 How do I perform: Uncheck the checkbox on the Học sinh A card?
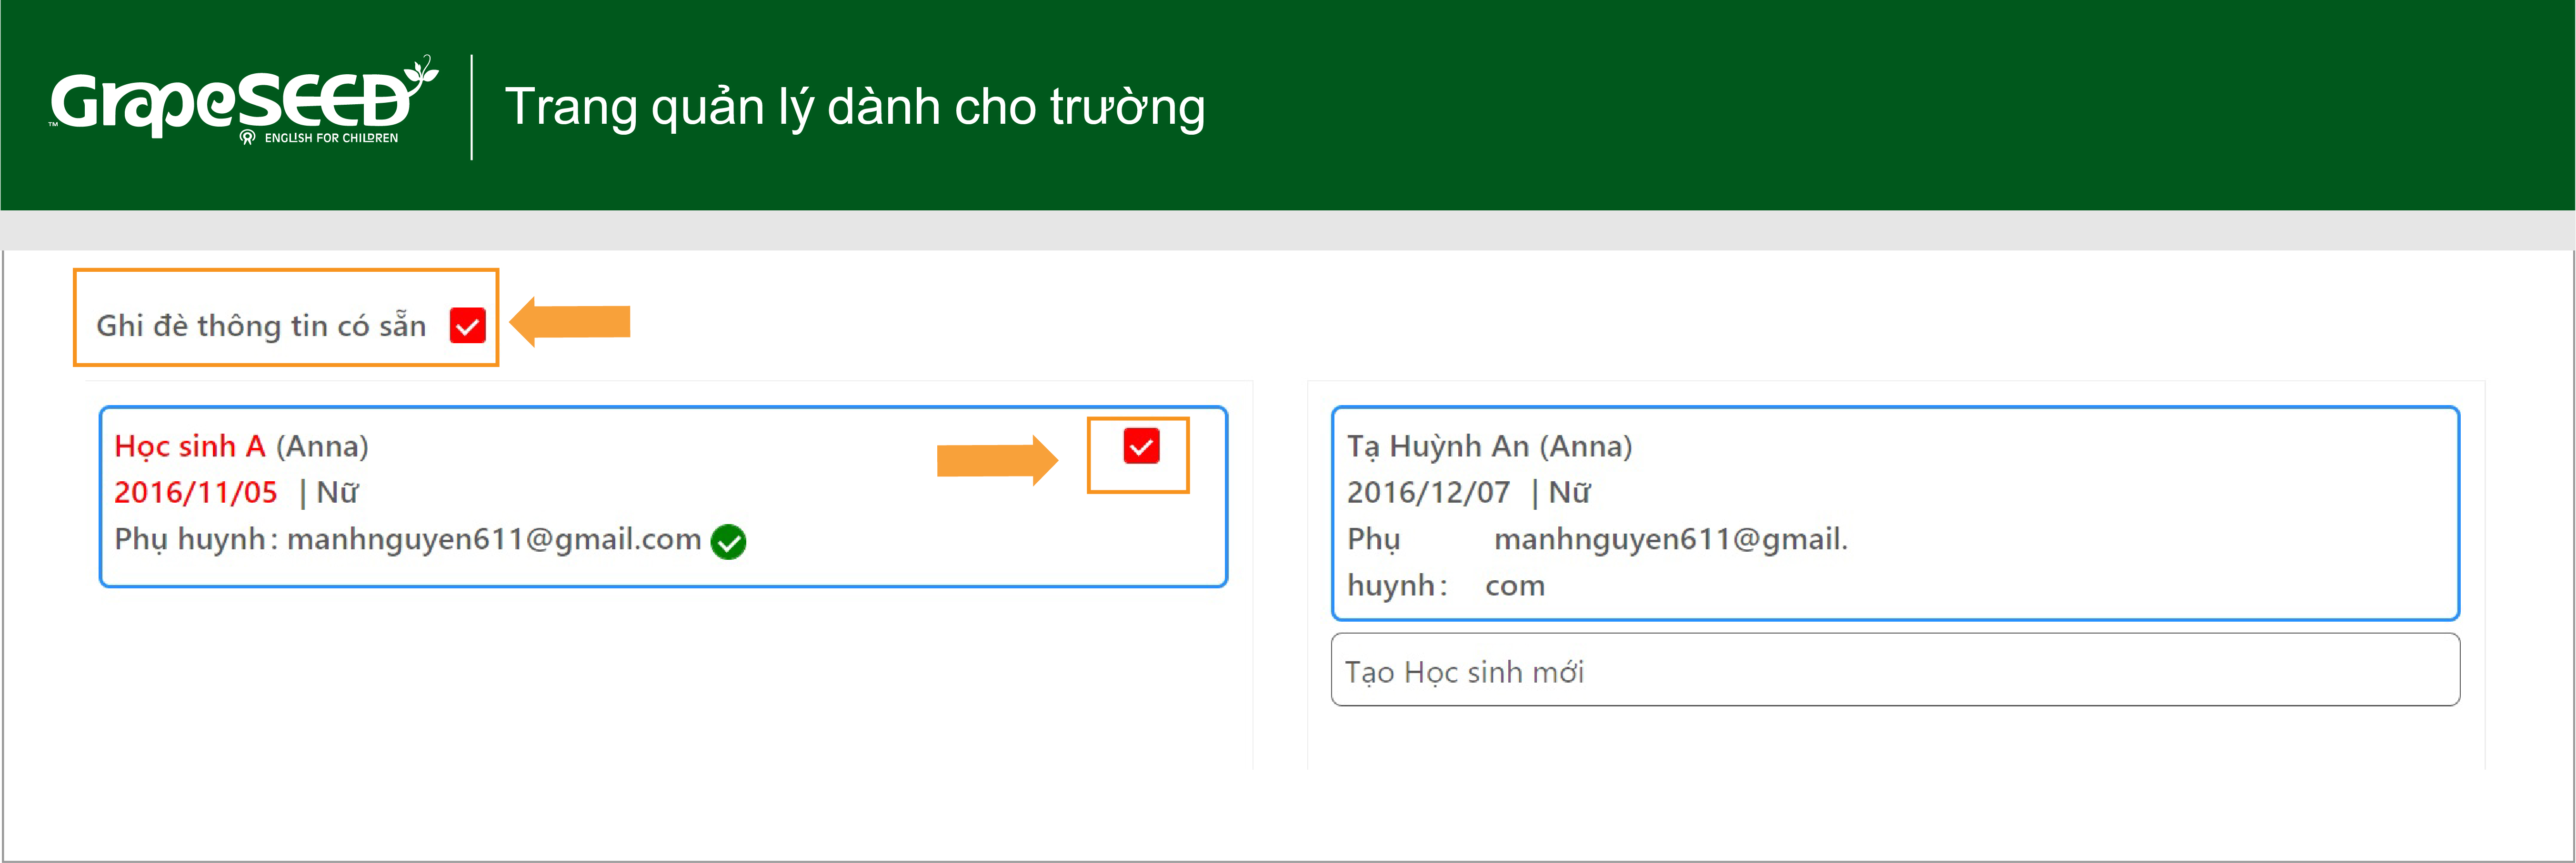pos(1141,446)
